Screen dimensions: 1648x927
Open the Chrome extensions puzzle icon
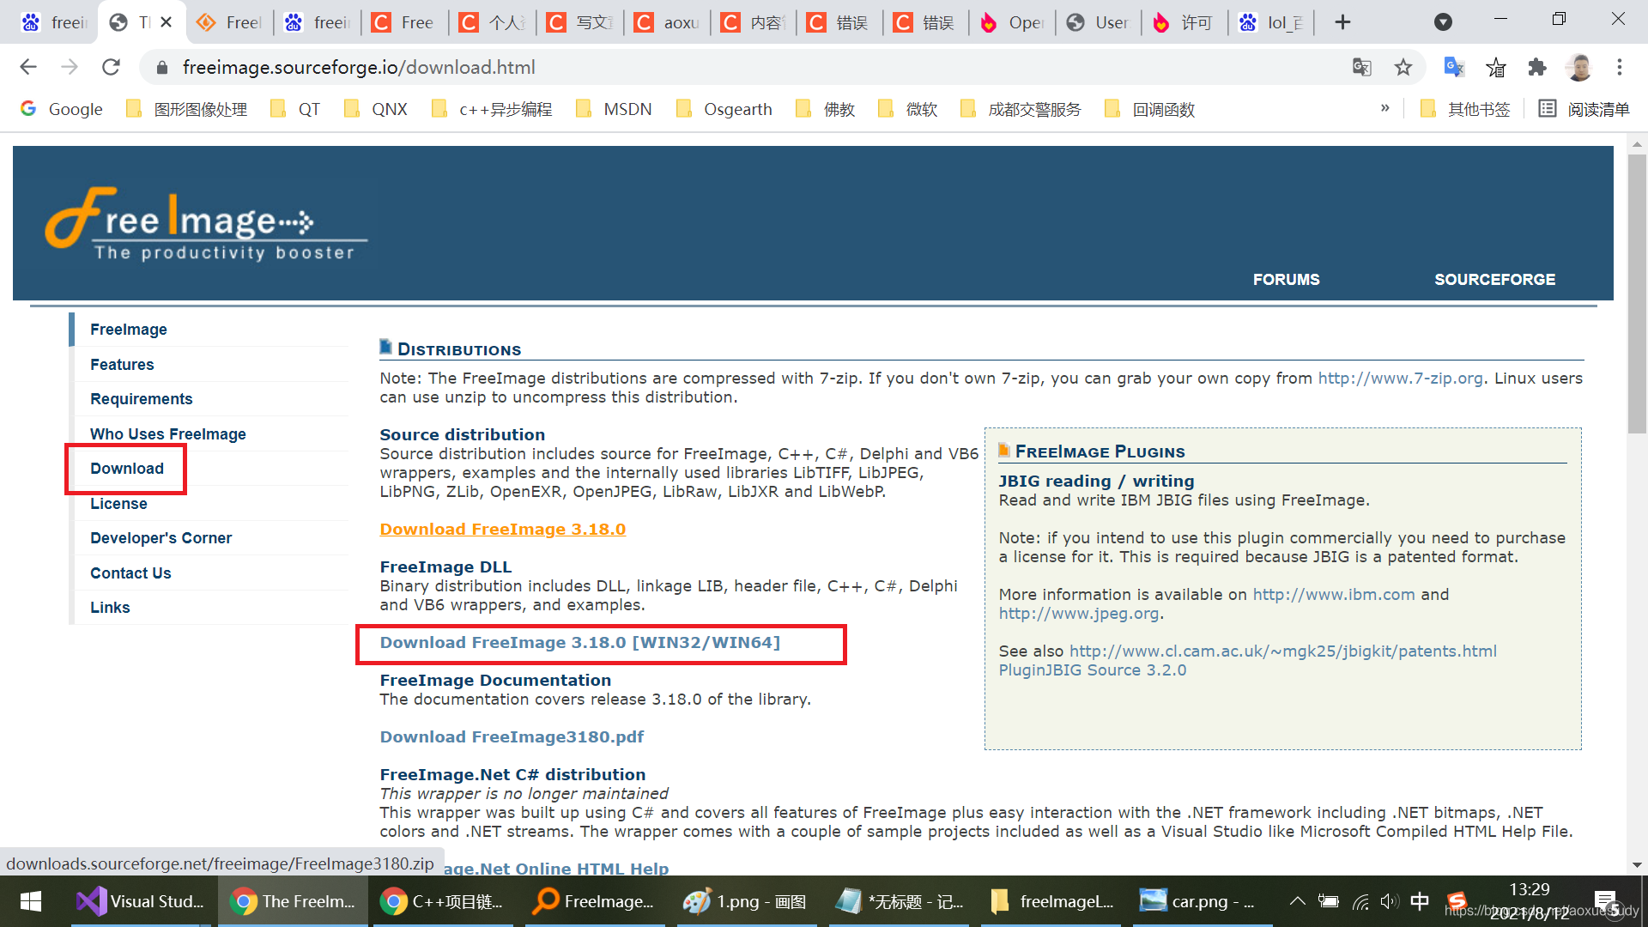coord(1536,67)
